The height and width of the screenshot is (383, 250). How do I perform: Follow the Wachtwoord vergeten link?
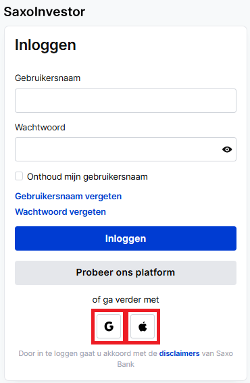click(60, 212)
